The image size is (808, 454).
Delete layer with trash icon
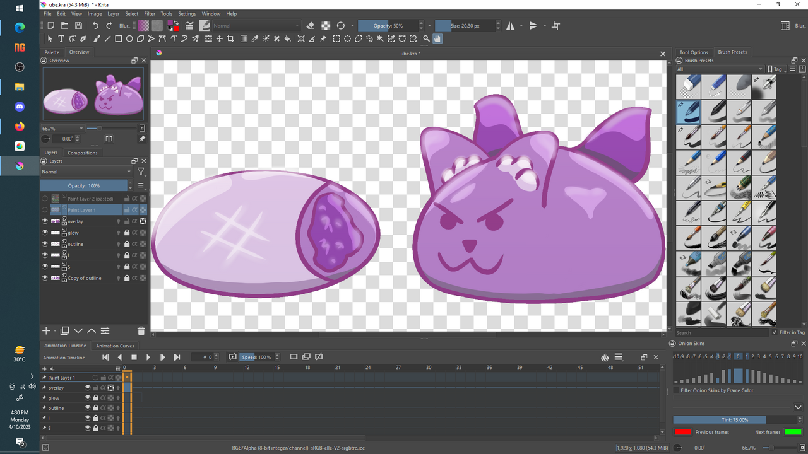[141, 330]
